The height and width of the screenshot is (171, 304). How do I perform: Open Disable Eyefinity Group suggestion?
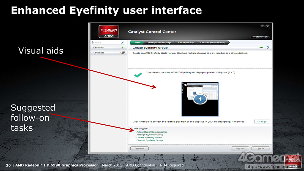click(x=150, y=140)
